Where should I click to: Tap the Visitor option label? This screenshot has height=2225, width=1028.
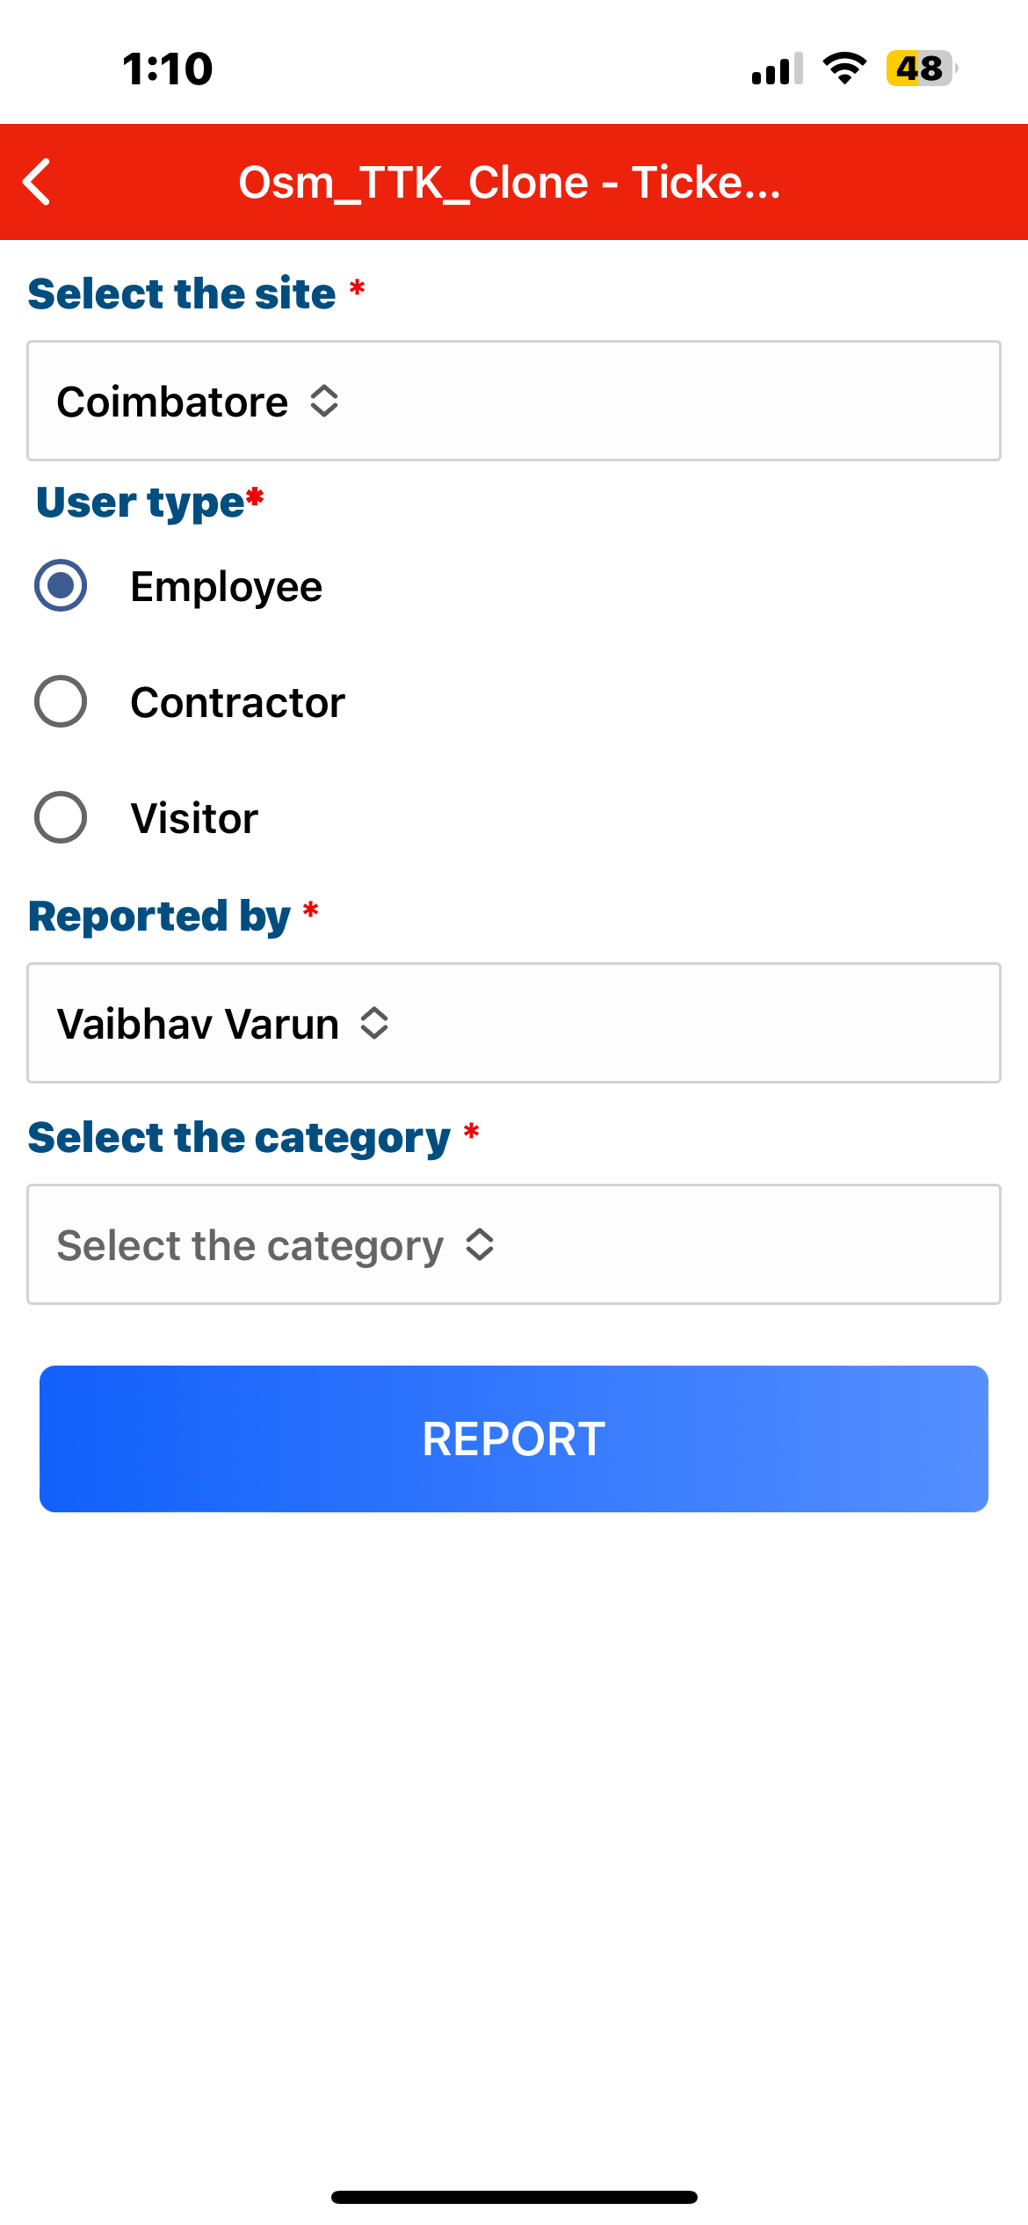pos(194,818)
